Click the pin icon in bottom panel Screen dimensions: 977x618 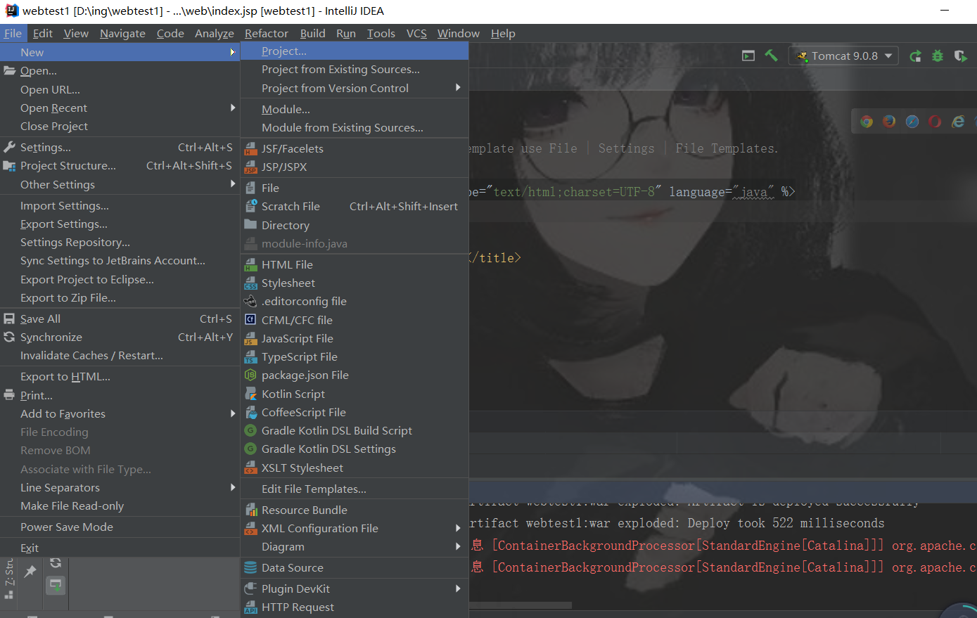click(x=30, y=572)
